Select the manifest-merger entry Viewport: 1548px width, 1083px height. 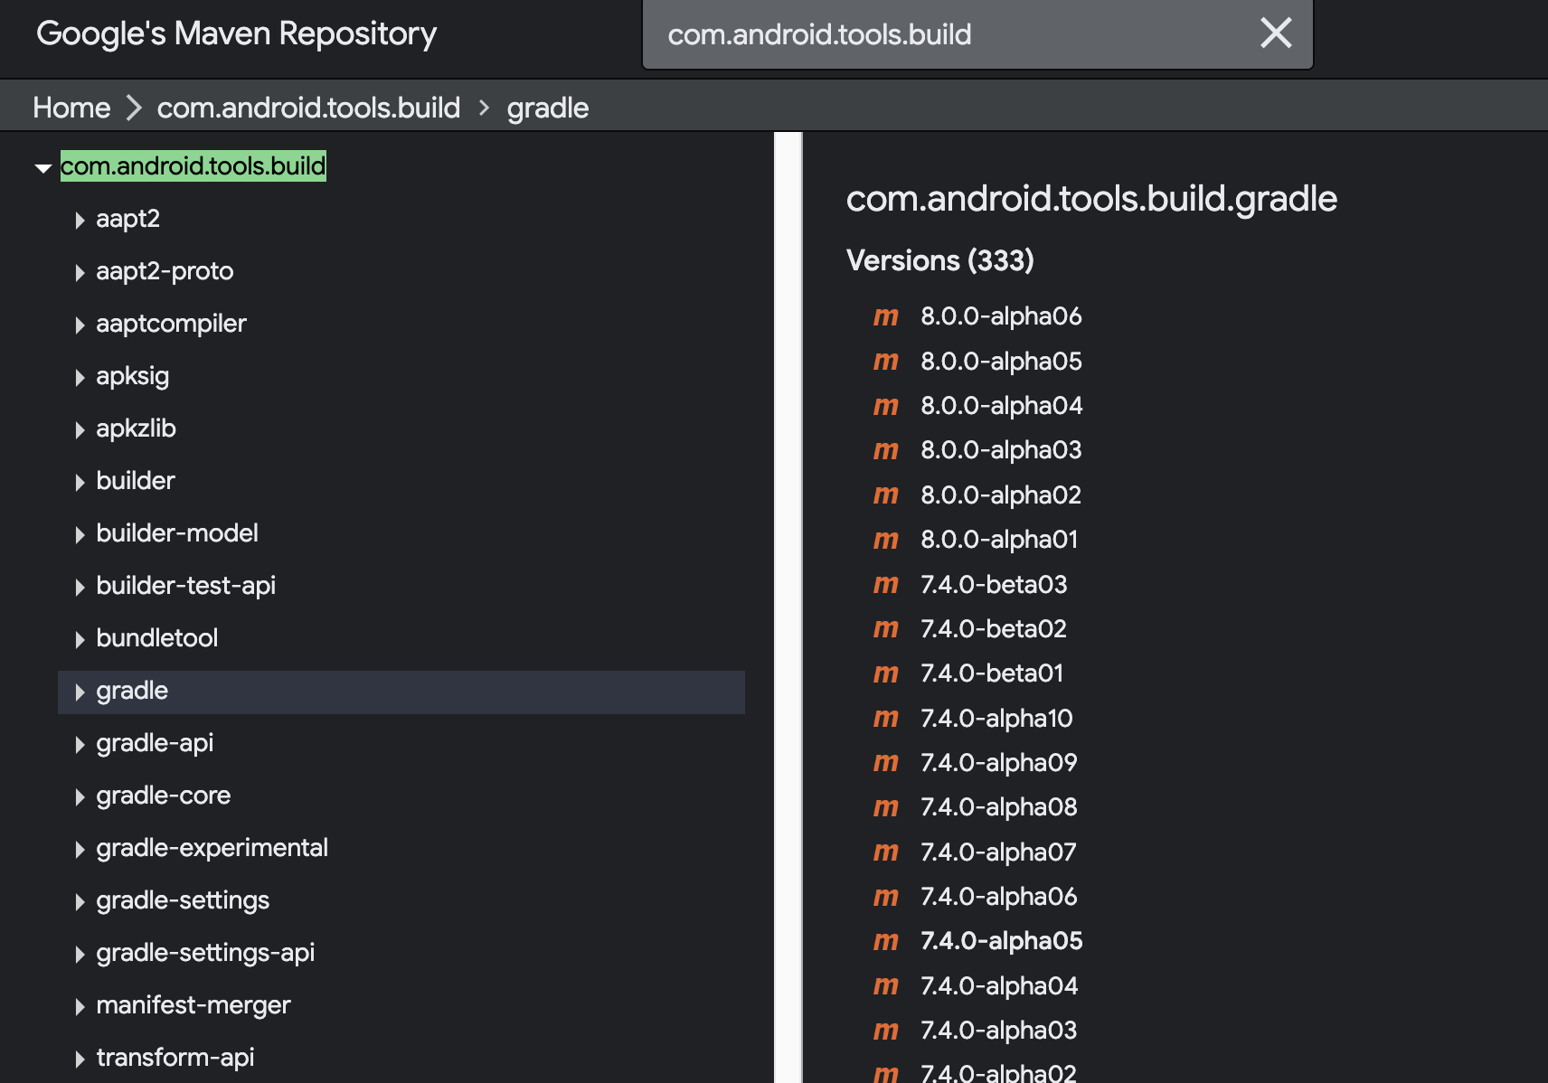click(193, 1005)
